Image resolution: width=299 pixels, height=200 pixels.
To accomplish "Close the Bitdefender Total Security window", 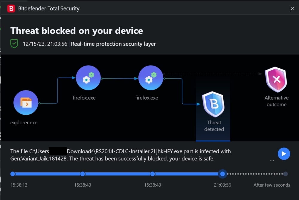I will [292, 8].
